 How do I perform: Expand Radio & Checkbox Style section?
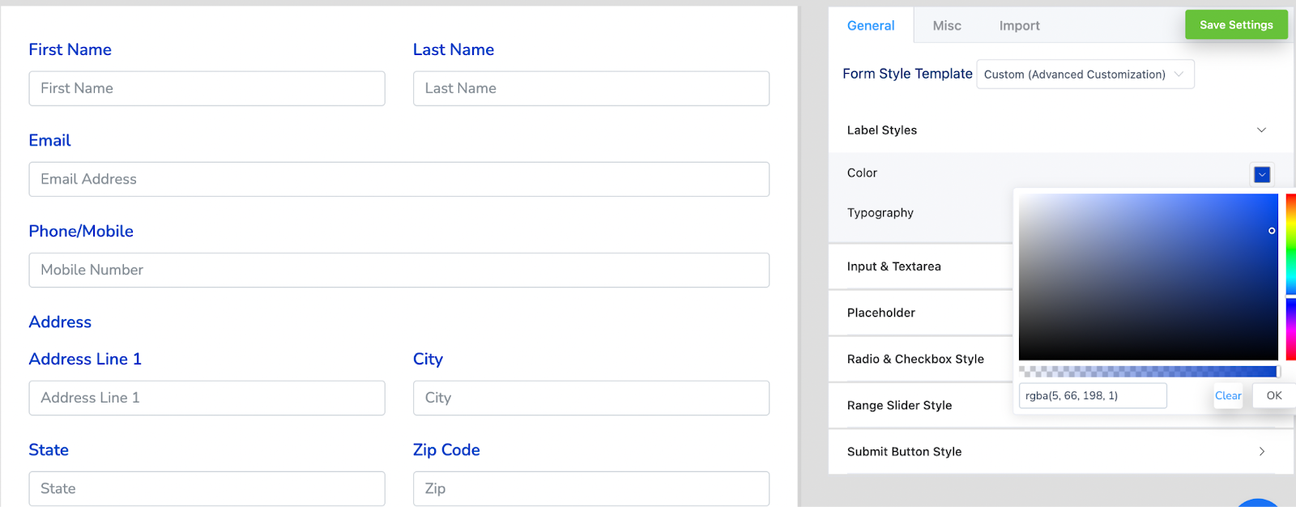click(915, 359)
